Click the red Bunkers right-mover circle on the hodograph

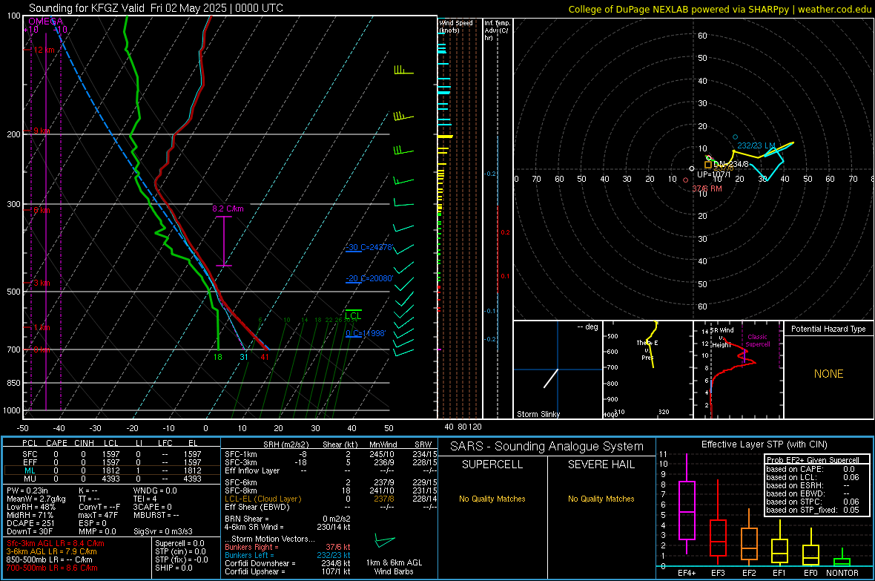[686, 180]
